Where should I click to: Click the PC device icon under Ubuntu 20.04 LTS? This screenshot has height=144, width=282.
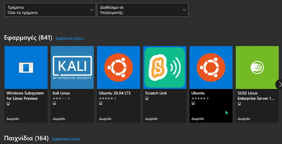pyautogui.click(x=100, y=103)
